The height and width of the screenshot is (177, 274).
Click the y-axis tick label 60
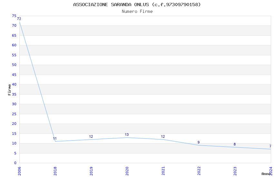click(14, 45)
